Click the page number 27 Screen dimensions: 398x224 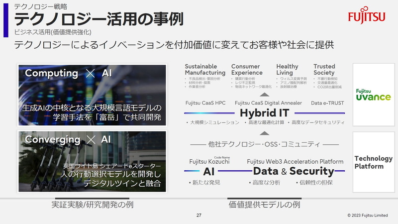pyautogui.click(x=199, y=215)
